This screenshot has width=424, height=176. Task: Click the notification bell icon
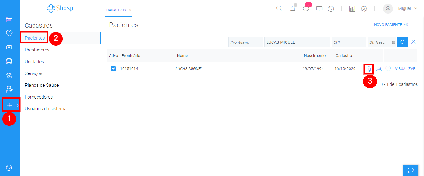point(293,9)
